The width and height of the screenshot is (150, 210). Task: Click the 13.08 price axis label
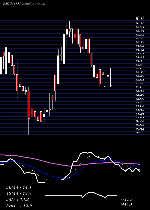(x=140, y=80)
